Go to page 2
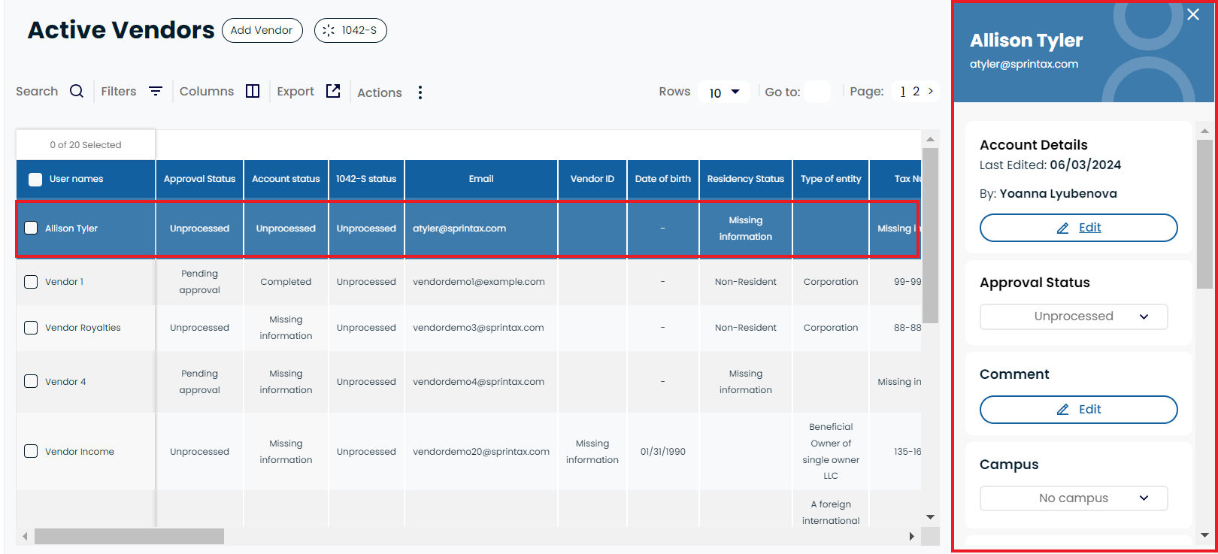The image size is (1218, 554). pos(916,91)
